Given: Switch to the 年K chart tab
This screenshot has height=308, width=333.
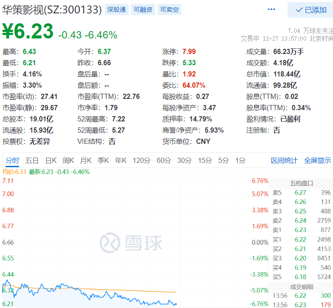Looking at the screenshot, I should point(121,160).
